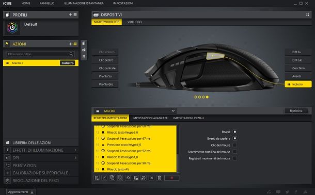Screen dimensions: 315x195
Task: Click the Filtra nome o tipo search field
Action: point(38,54)
